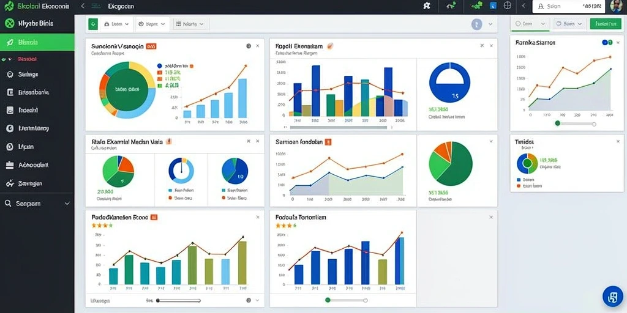This screenshot has width=627, height=313.
Task: Click the white puzzle-piece icon in top bar
Action: (427, 6)
